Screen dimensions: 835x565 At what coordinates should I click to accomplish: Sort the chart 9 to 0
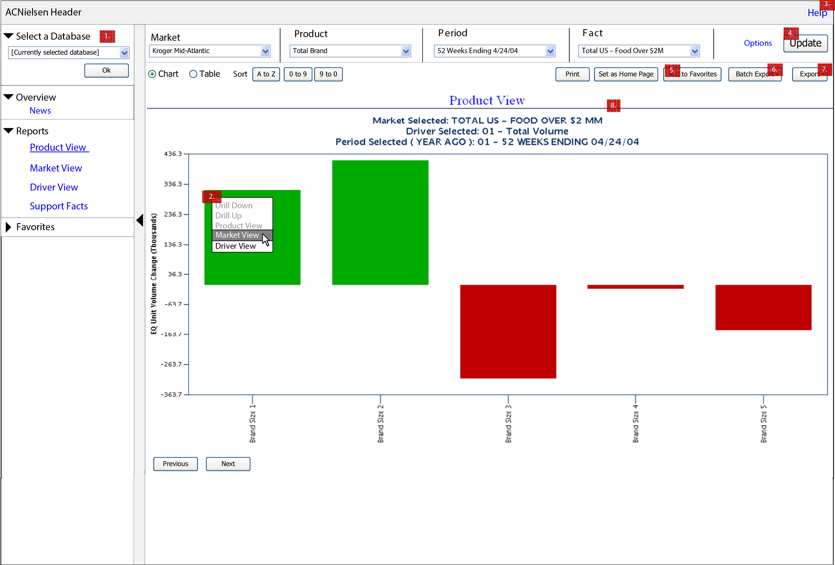coord(328,74)
